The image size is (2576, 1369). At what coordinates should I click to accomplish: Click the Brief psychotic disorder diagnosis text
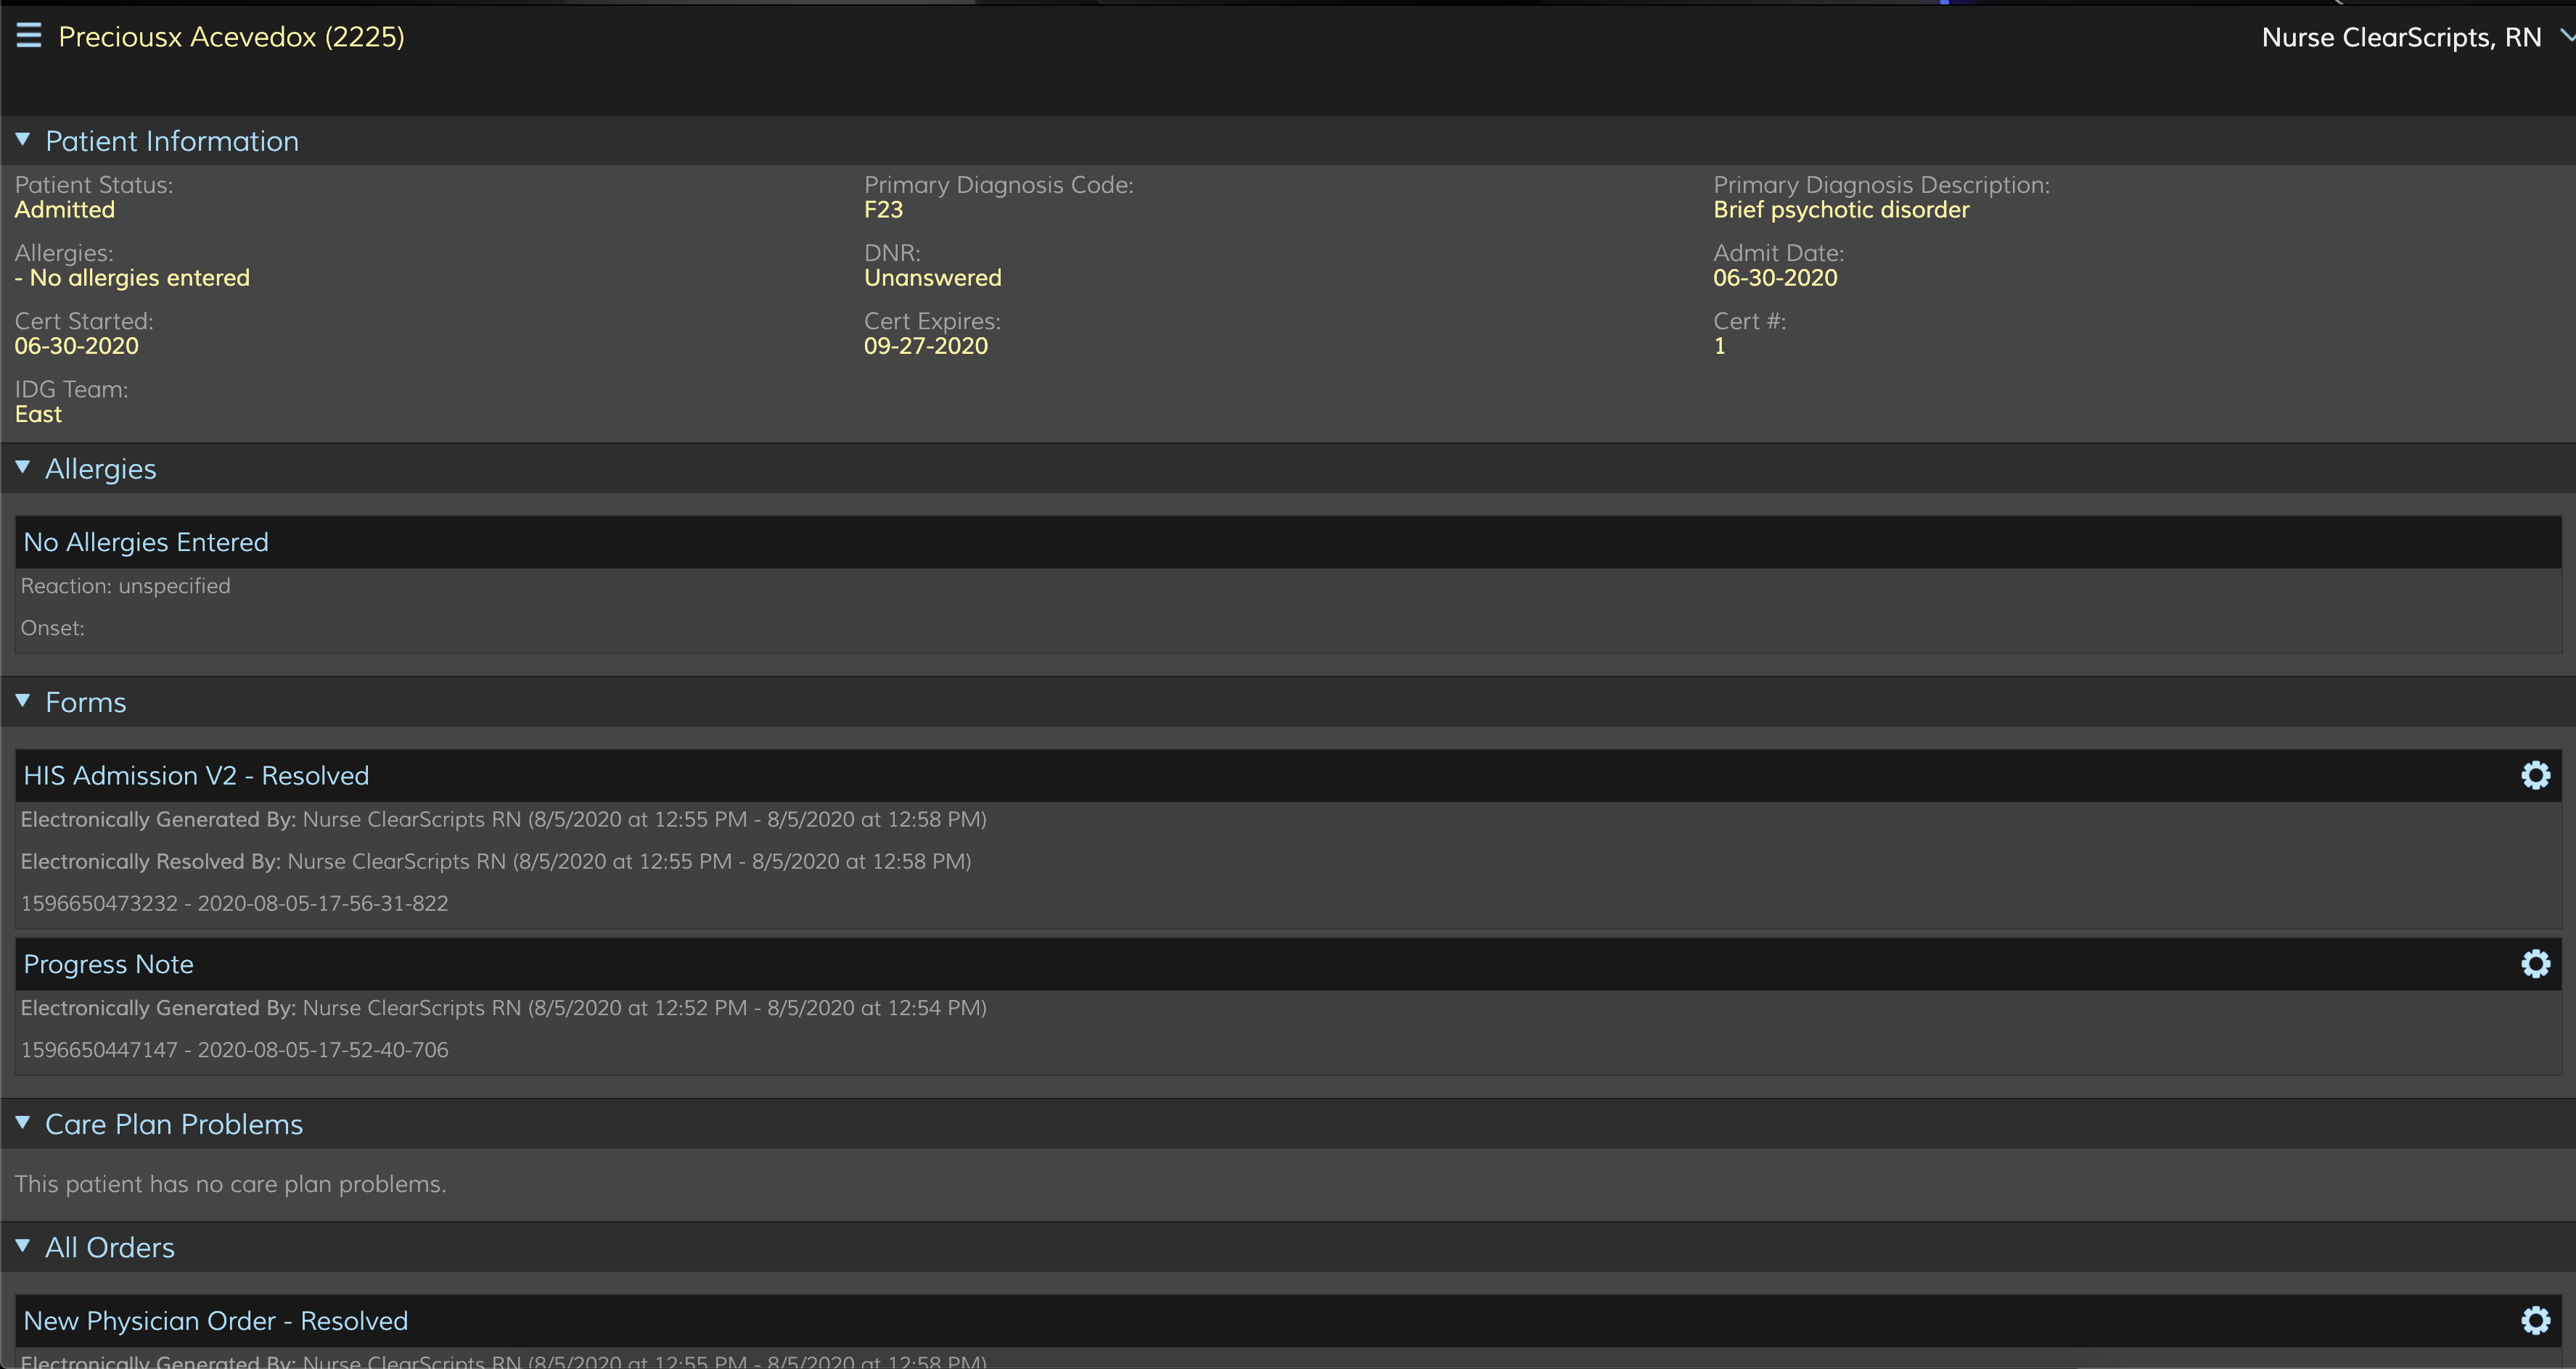point(1840,210)
